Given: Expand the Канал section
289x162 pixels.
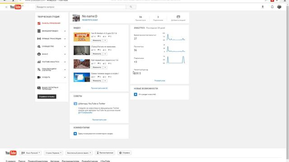Looking at the screenshot, I should tap(65, 54).
